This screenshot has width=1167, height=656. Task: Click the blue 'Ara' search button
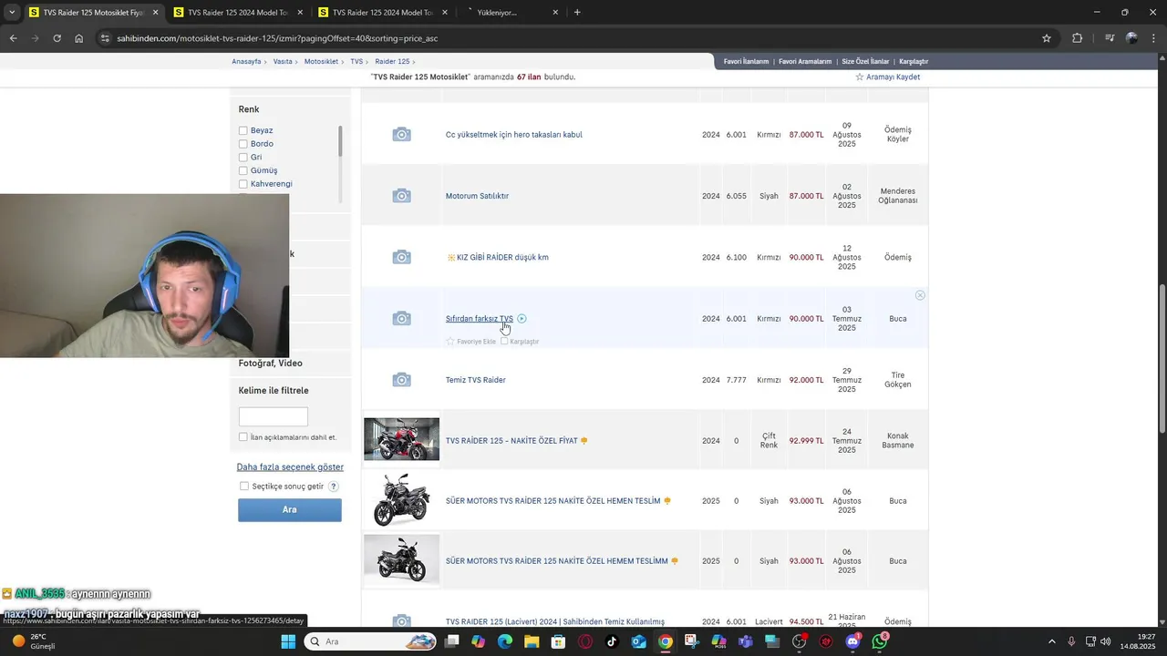tap(290, 510)
